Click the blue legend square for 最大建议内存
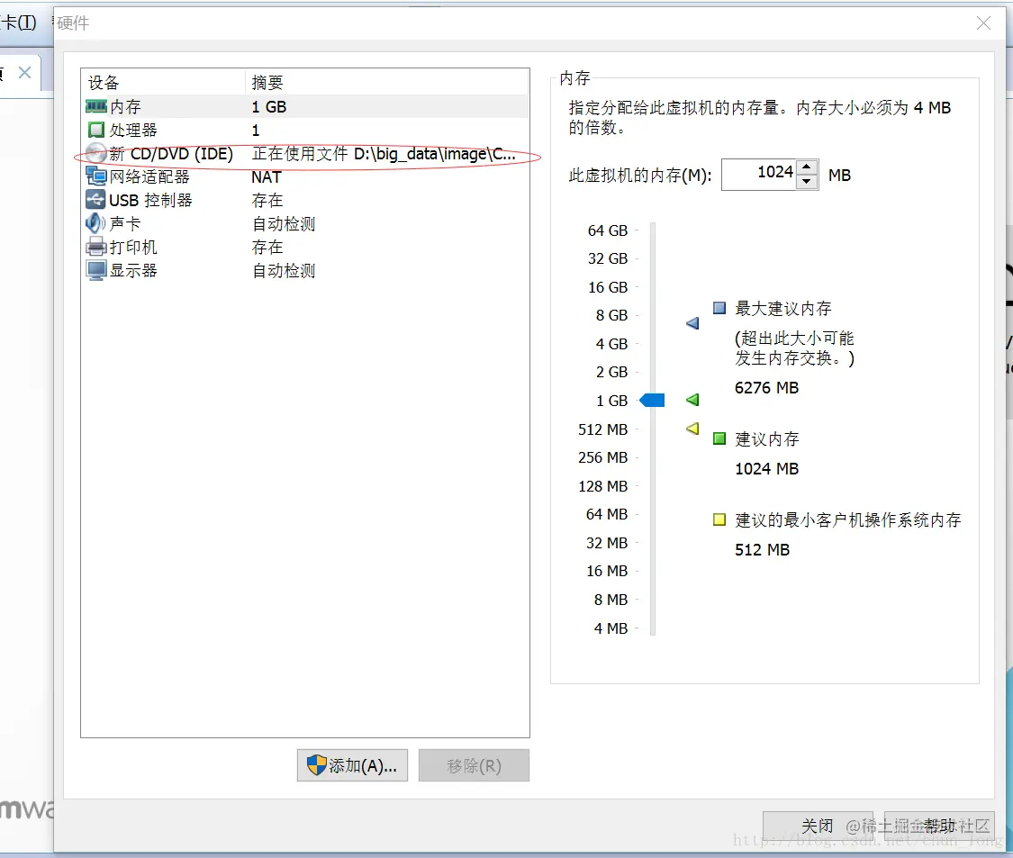 [x=719, y=308]
